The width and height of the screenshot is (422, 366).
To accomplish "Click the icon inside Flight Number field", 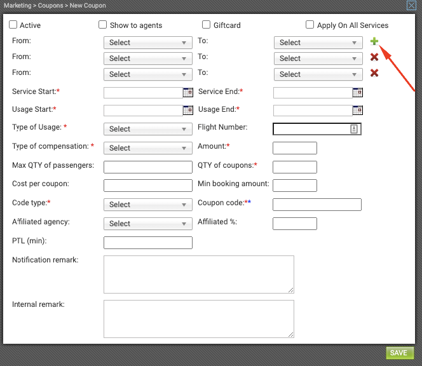I will pyautogui.click(x=354, y=129).
